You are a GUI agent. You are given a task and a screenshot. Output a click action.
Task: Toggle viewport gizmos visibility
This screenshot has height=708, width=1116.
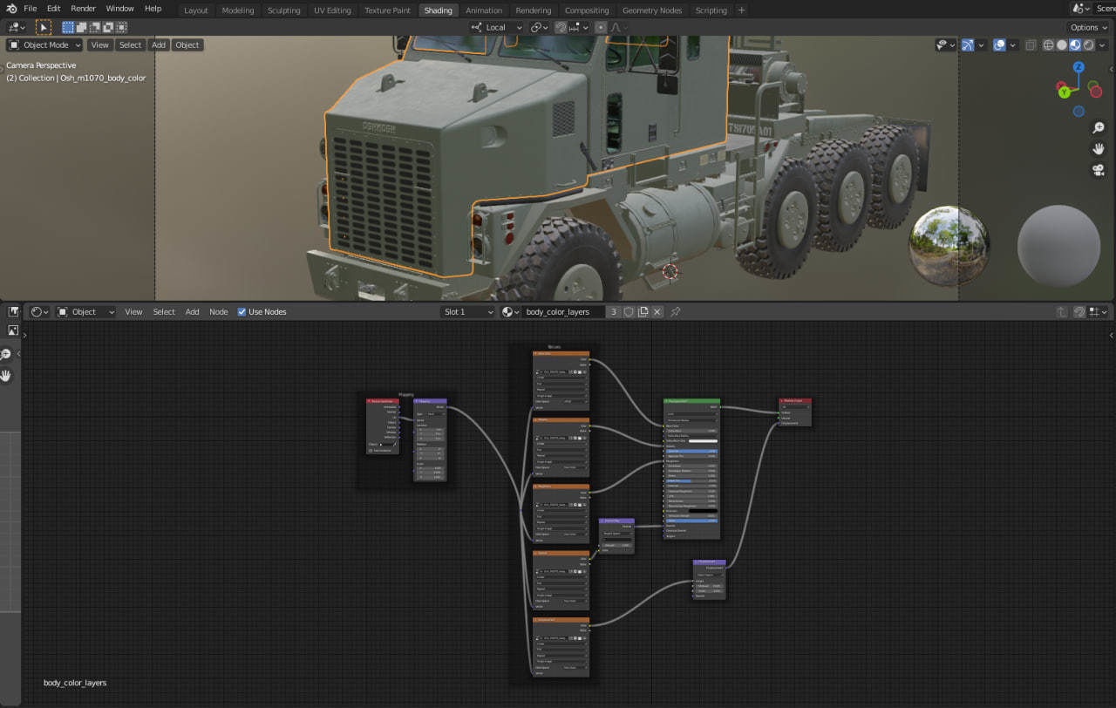(970, 44)
